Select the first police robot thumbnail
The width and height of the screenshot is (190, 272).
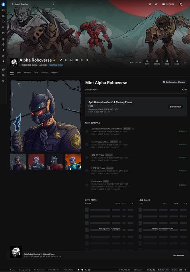[x=18, y=162]
